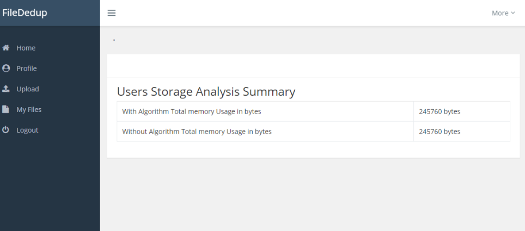Click the chevron next to More
The height and width of the screenshot is (231, 525).
click(x=513, y=13)
